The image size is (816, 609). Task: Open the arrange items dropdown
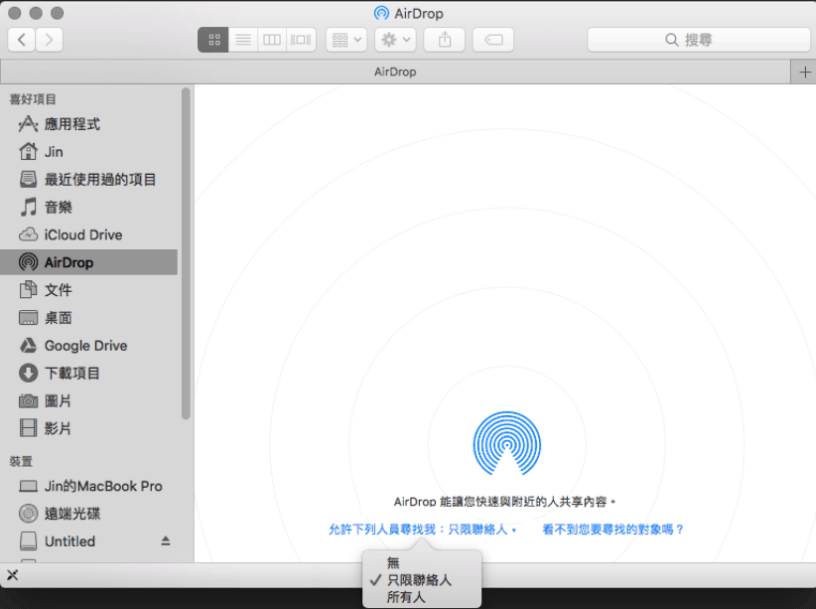coord(347,40)
